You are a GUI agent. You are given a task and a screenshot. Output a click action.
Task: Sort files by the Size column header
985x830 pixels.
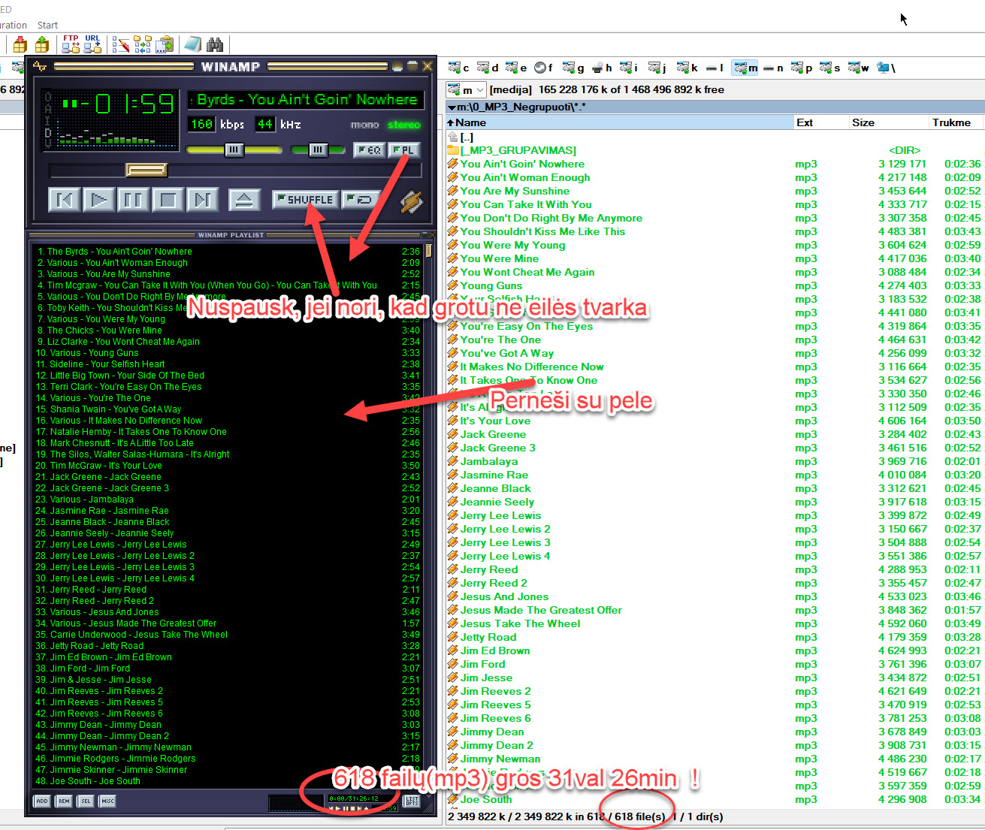(x=863, y=122)
